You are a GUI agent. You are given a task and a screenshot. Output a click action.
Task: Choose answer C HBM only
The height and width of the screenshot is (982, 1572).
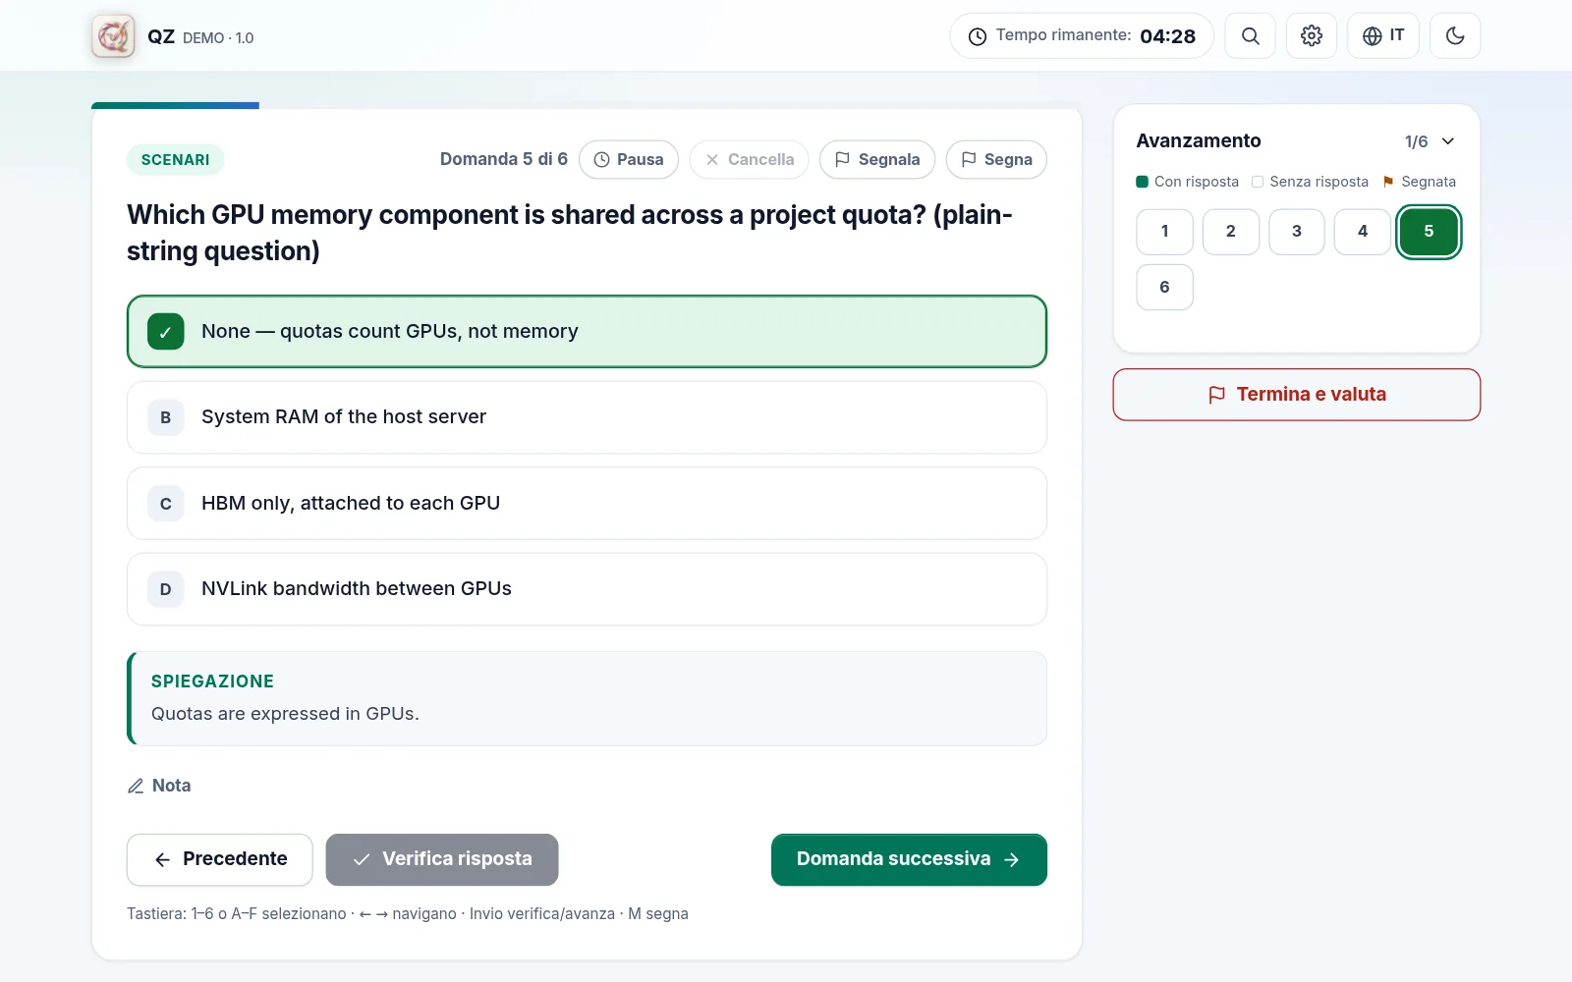[x=587, y=503]
